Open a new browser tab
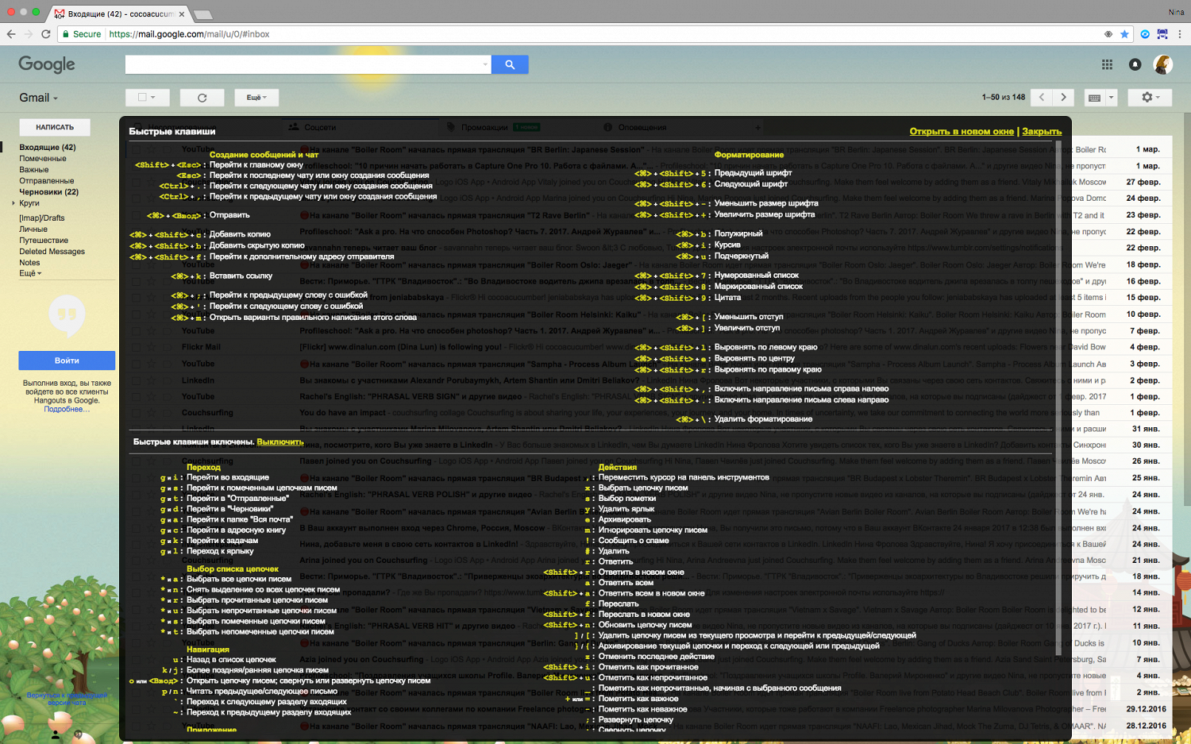The image size is (1191, 744). [203, 14]
